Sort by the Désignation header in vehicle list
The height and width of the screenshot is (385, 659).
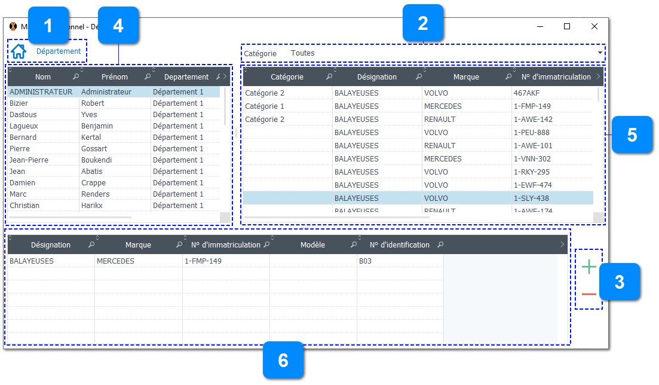[x=376, y=77]
